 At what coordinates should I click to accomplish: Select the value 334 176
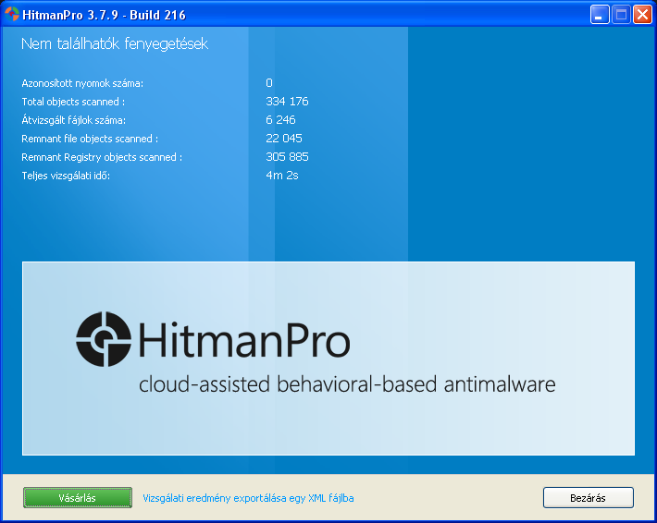[287, 102]
